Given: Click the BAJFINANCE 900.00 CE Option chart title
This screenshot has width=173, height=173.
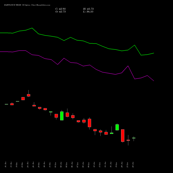Looking at the screenshot, I should pyautogui.click(x=27, y=5).
